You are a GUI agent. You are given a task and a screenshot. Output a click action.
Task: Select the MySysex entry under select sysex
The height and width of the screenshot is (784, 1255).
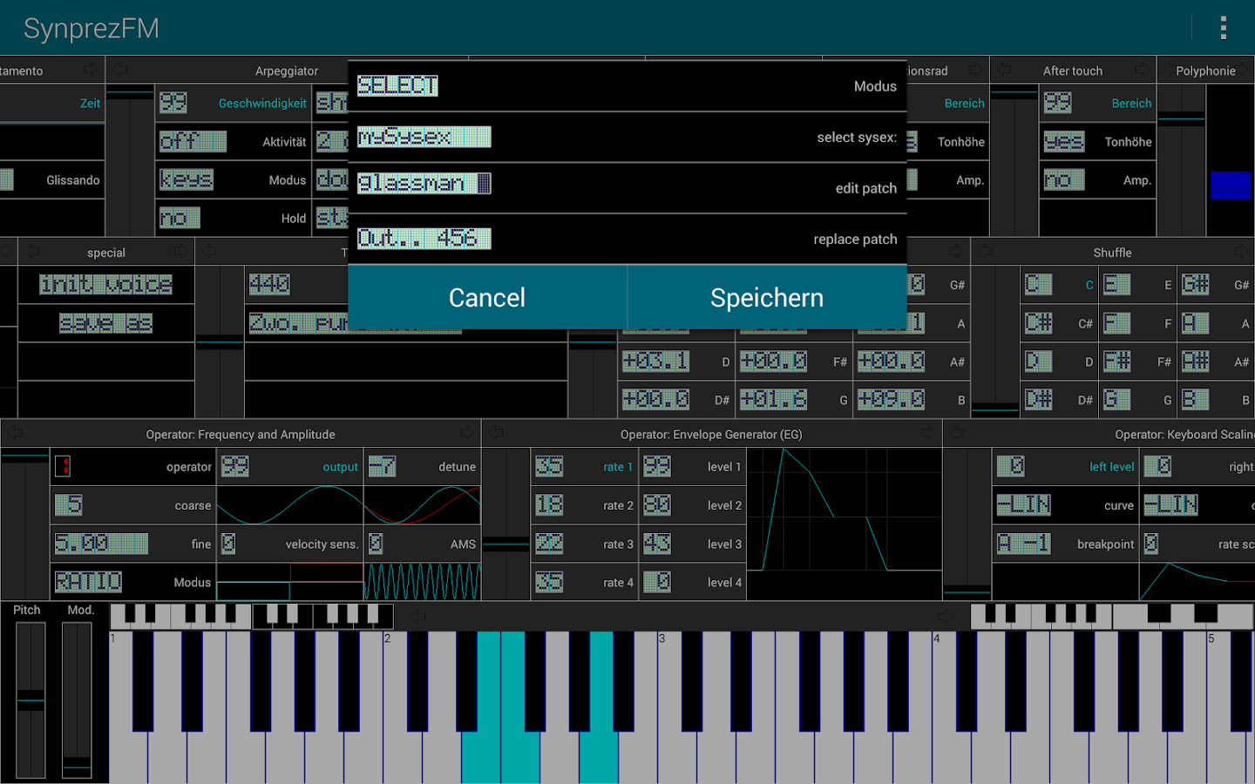[424, 137]
